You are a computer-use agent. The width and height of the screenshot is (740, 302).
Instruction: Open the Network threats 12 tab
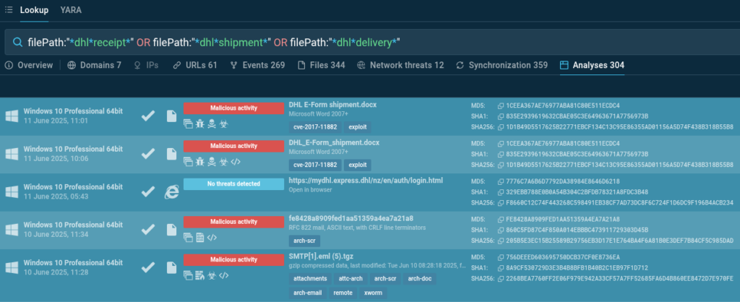pos(400,65)
